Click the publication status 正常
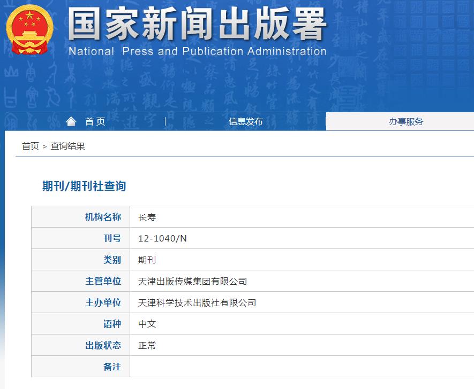The image size is (474, 389). point(146,345)
